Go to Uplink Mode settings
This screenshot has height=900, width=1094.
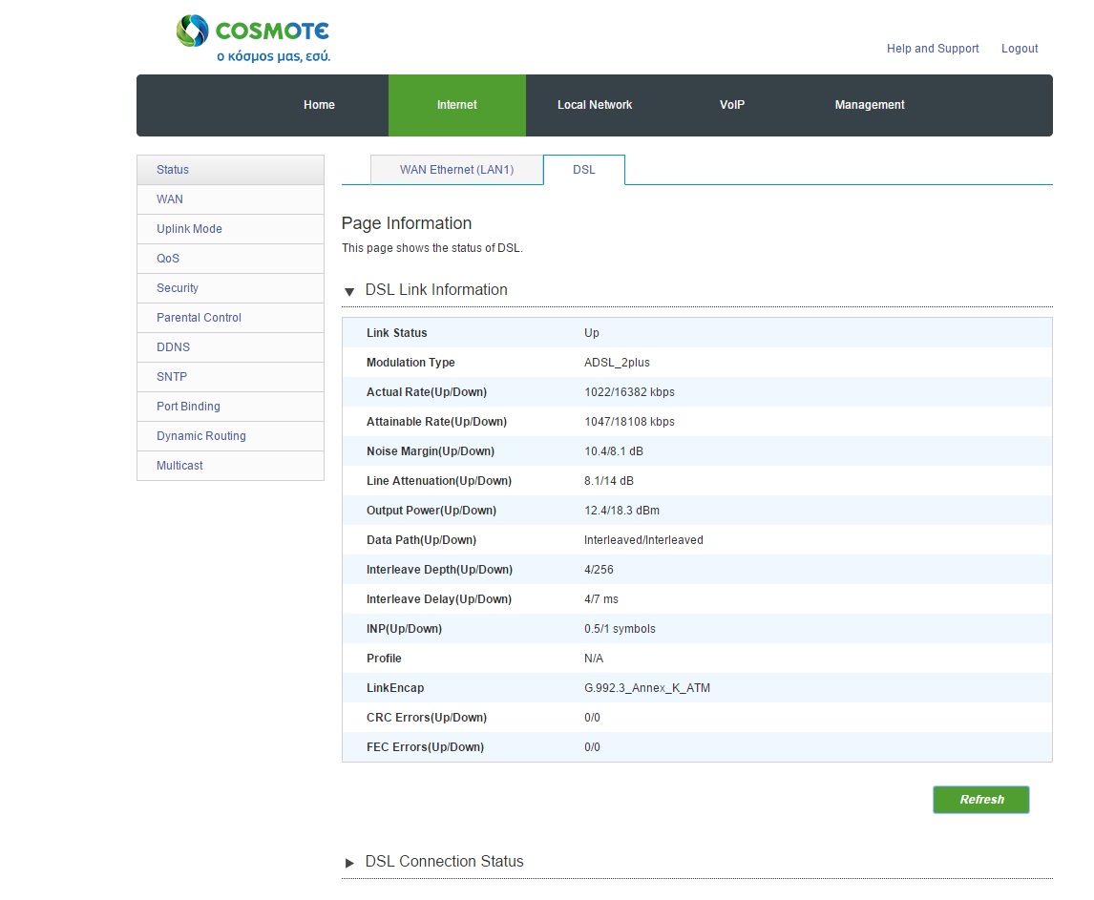pos(230,229)
